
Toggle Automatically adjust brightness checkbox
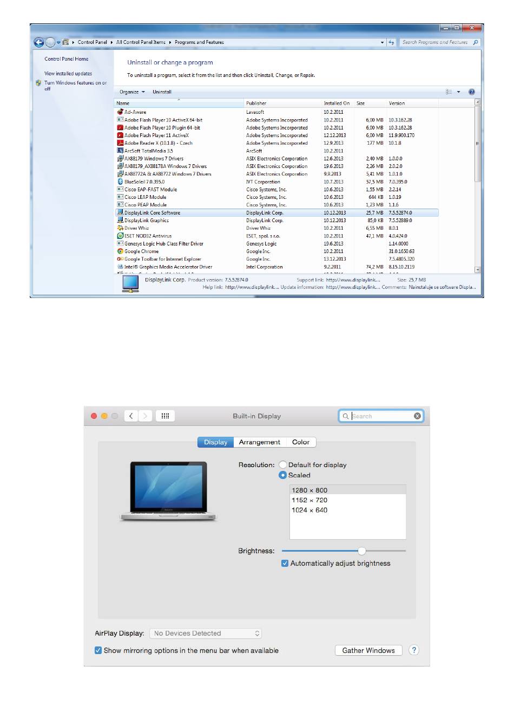pos(285,563)
